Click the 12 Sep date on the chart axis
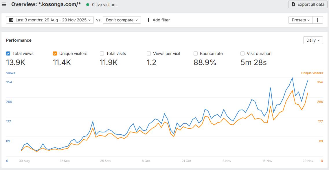 65,161
